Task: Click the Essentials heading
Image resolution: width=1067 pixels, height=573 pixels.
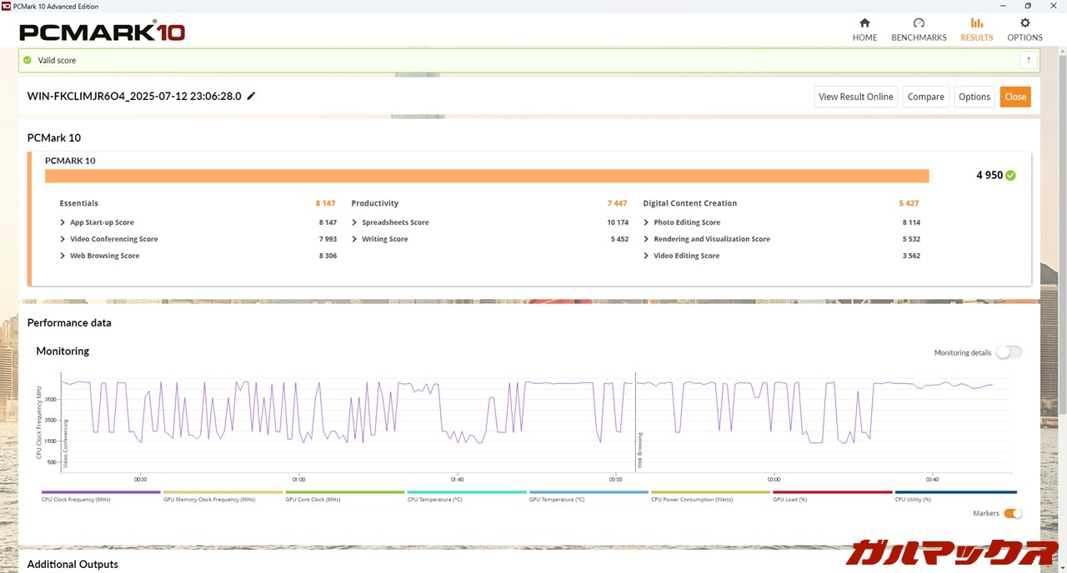Action: tap(78, 203)
